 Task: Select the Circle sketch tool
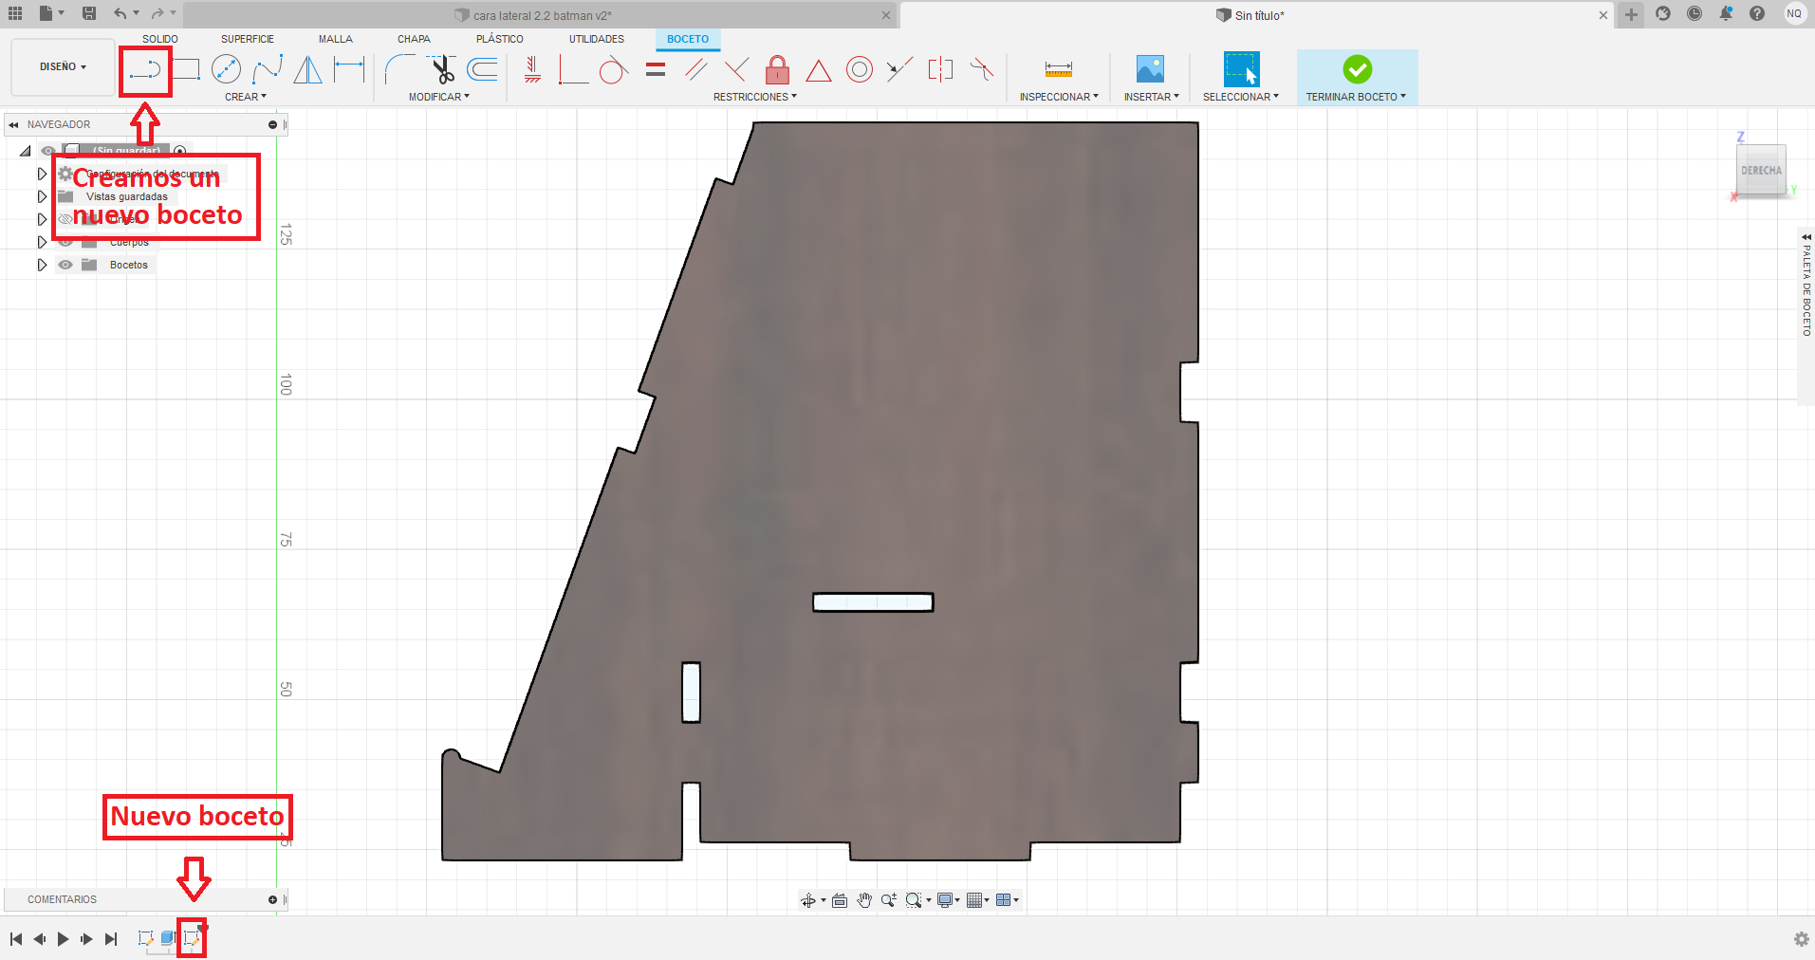[x=226, y=69]
